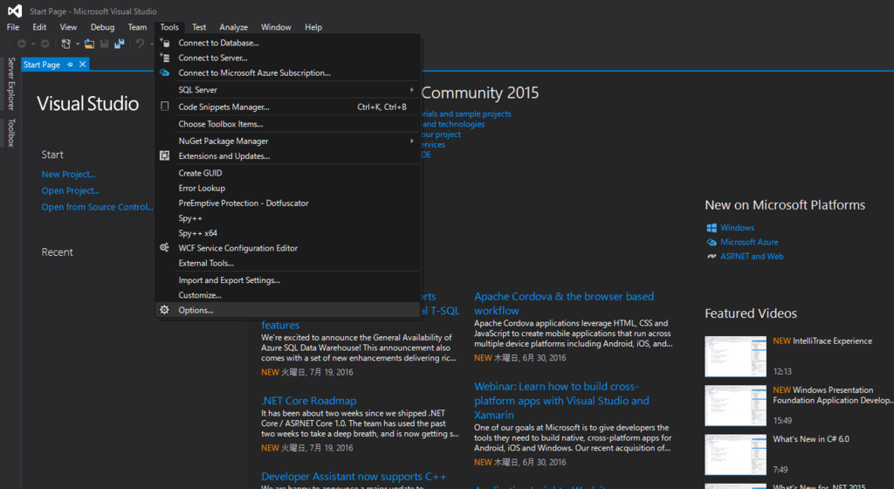
Task: Open Windows Presentation Foundation video thumbnail
Action: coord(735,405)
